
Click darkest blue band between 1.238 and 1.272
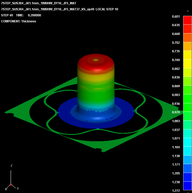coord(187,186)
